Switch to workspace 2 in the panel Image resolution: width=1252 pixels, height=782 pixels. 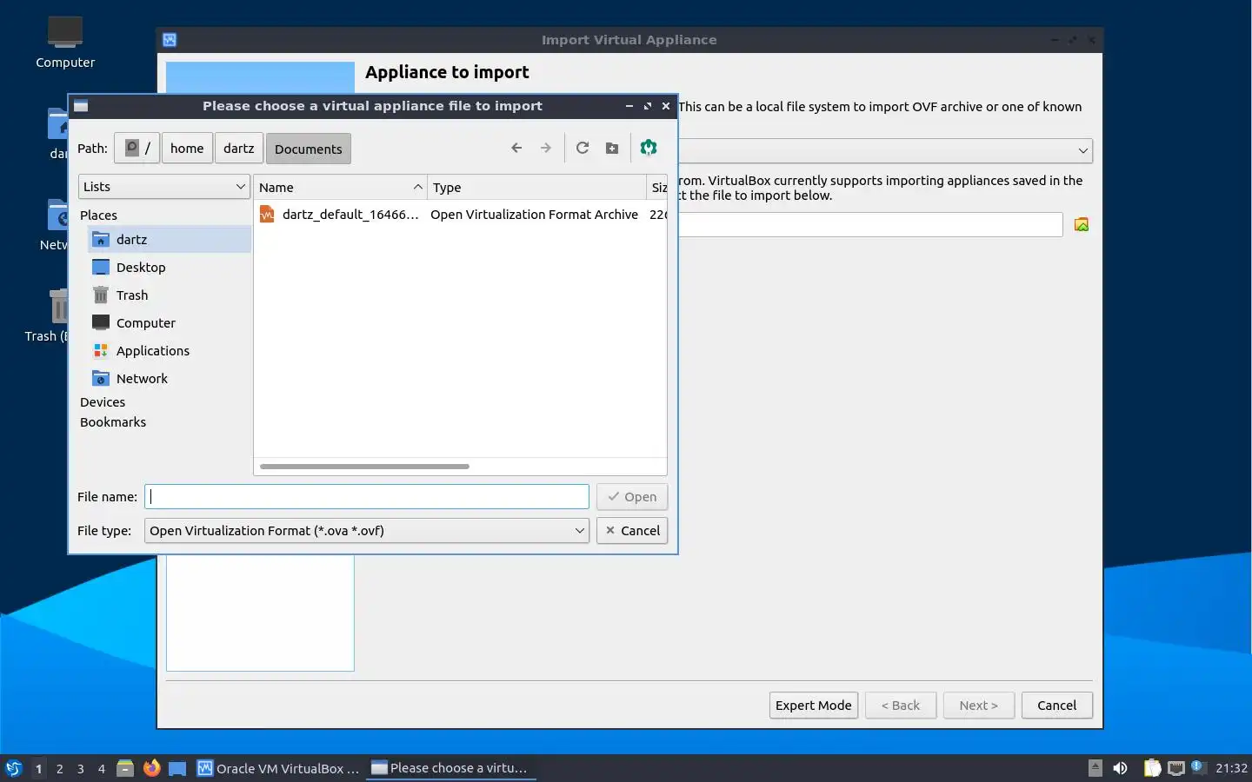pyautogui.click(x=59, y=769)
